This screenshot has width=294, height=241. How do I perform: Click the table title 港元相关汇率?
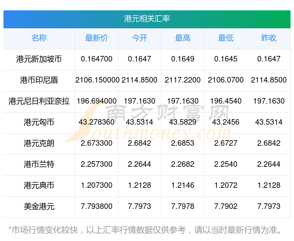(147, 19)
